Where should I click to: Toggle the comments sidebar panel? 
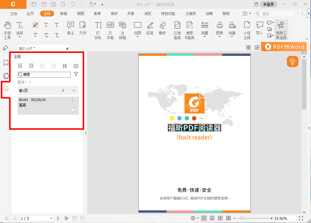click(6, 89)
